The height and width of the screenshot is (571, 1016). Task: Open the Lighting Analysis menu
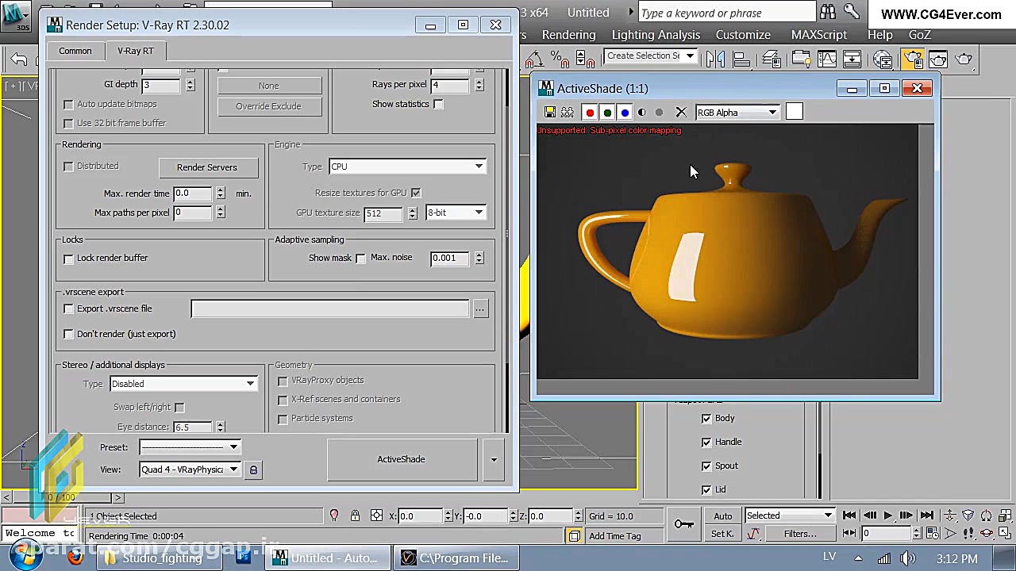coord(656,35)
